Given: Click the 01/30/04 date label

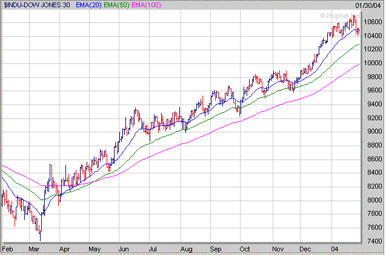Looking at the screenshot, I should point(368,5).
